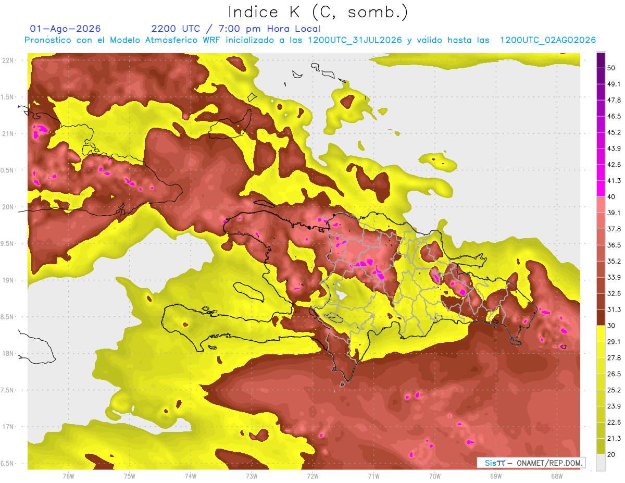
Task: Click the longitude label '73W'
Action: [252, 476]
